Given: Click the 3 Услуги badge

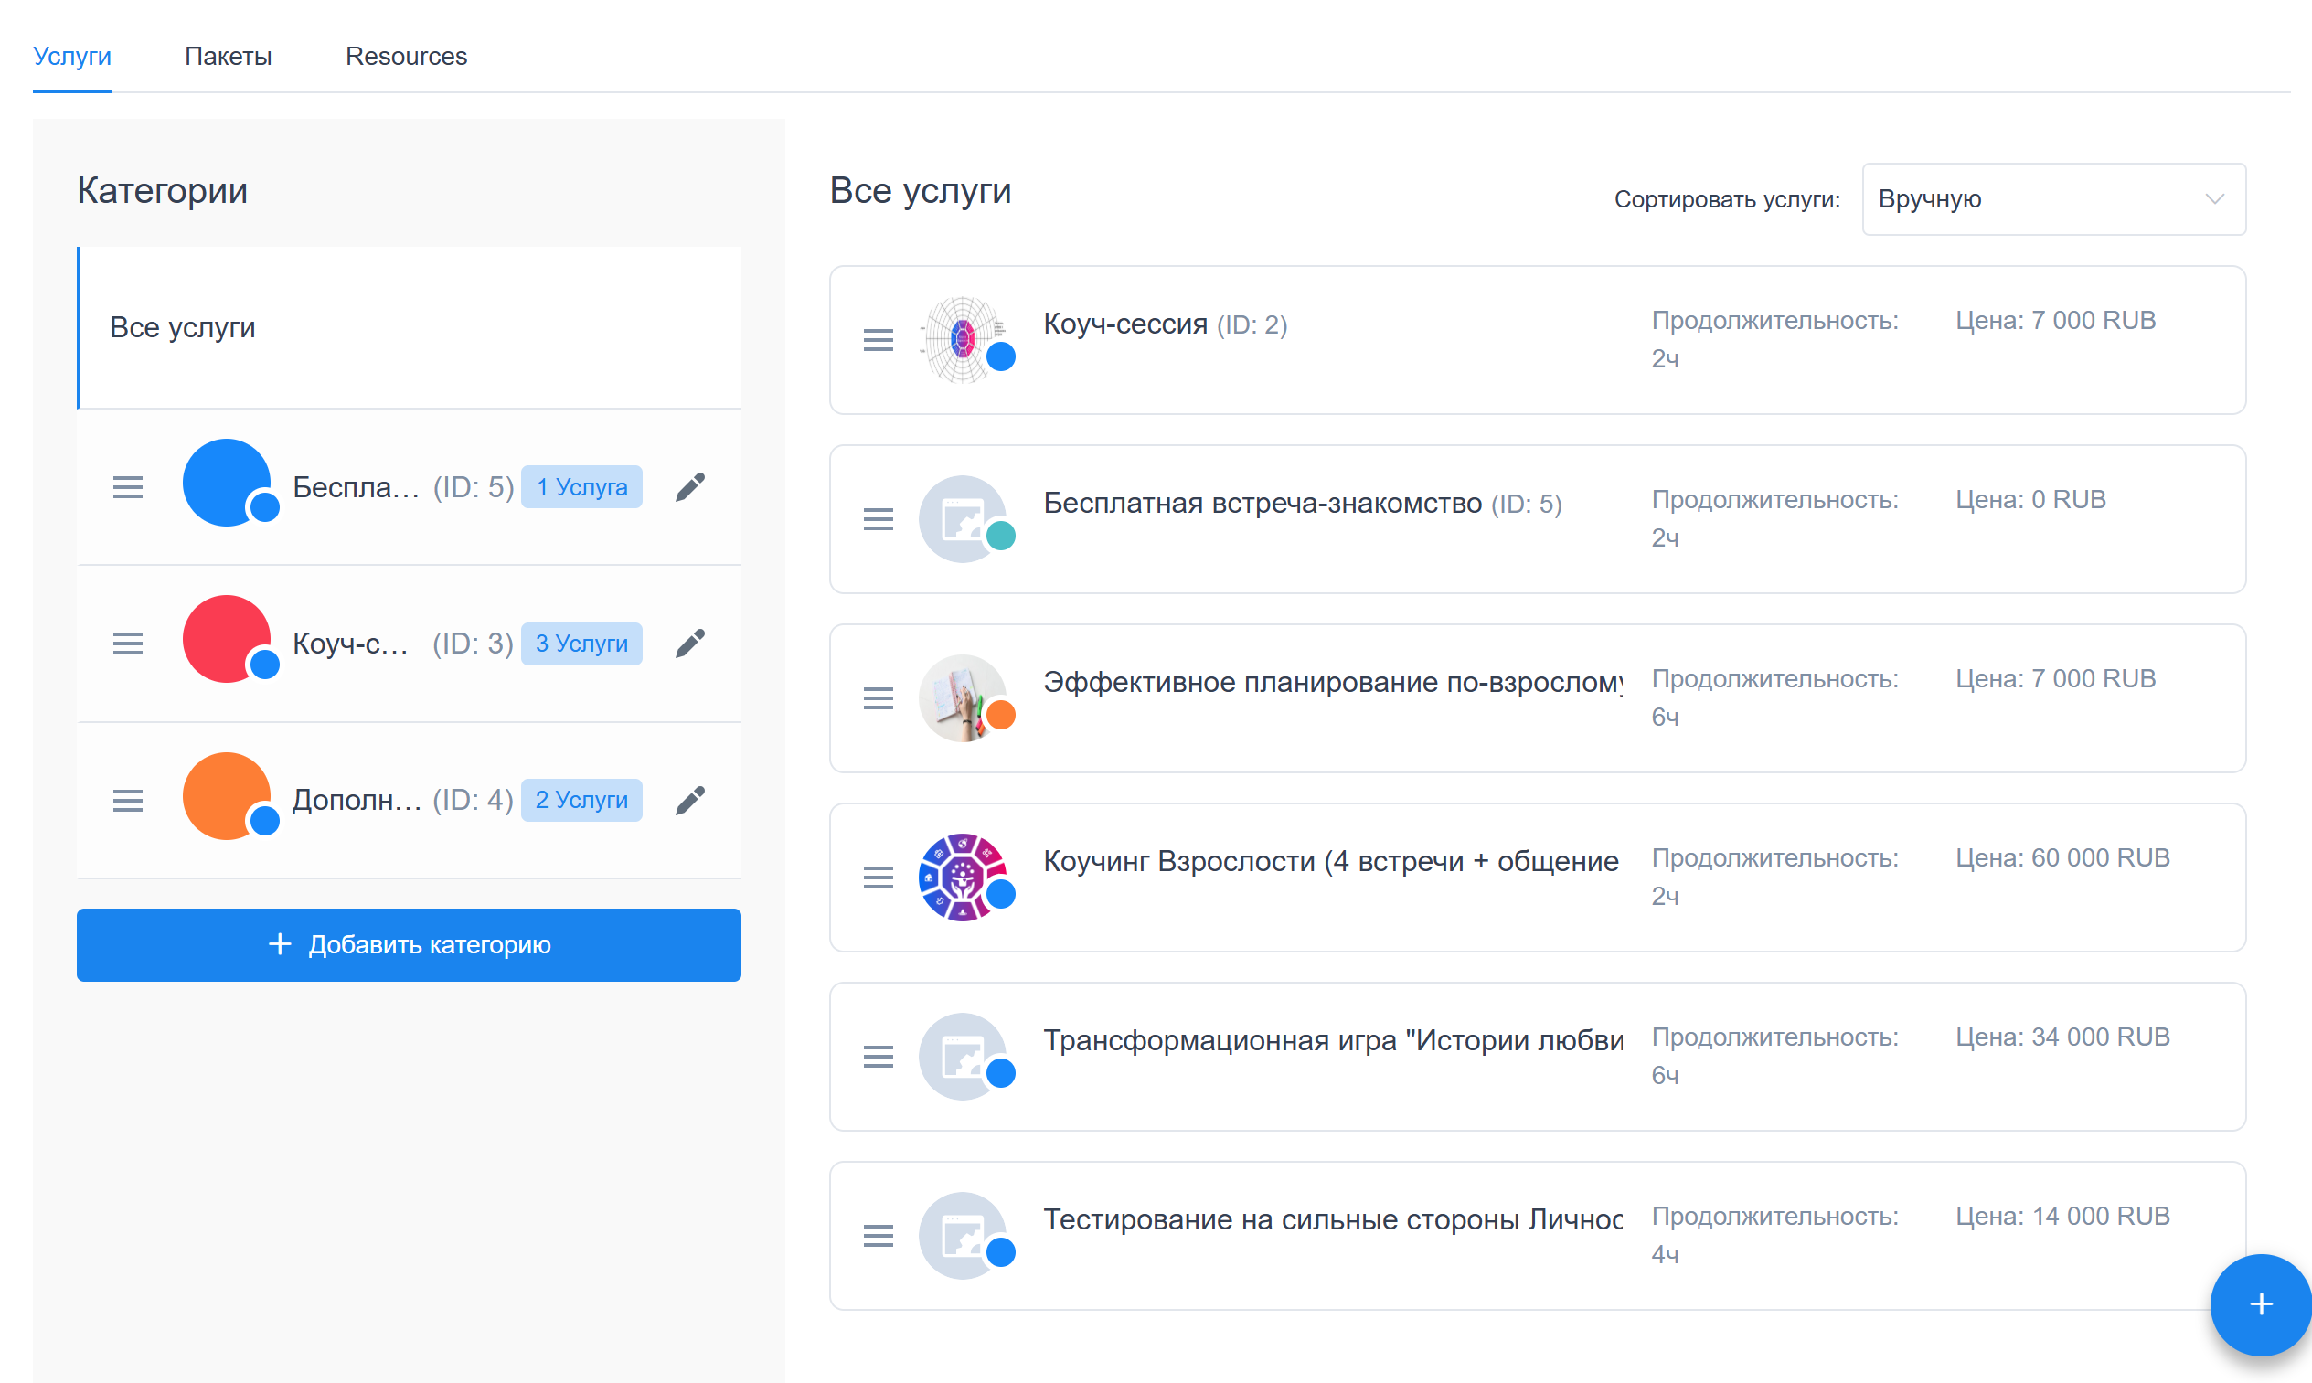Looking at the screenshot, I should [581, 643].
